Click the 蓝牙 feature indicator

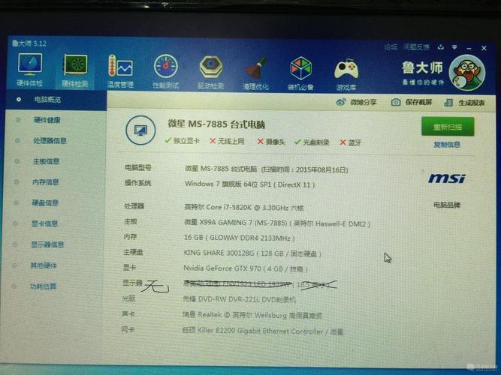point(351,142)
